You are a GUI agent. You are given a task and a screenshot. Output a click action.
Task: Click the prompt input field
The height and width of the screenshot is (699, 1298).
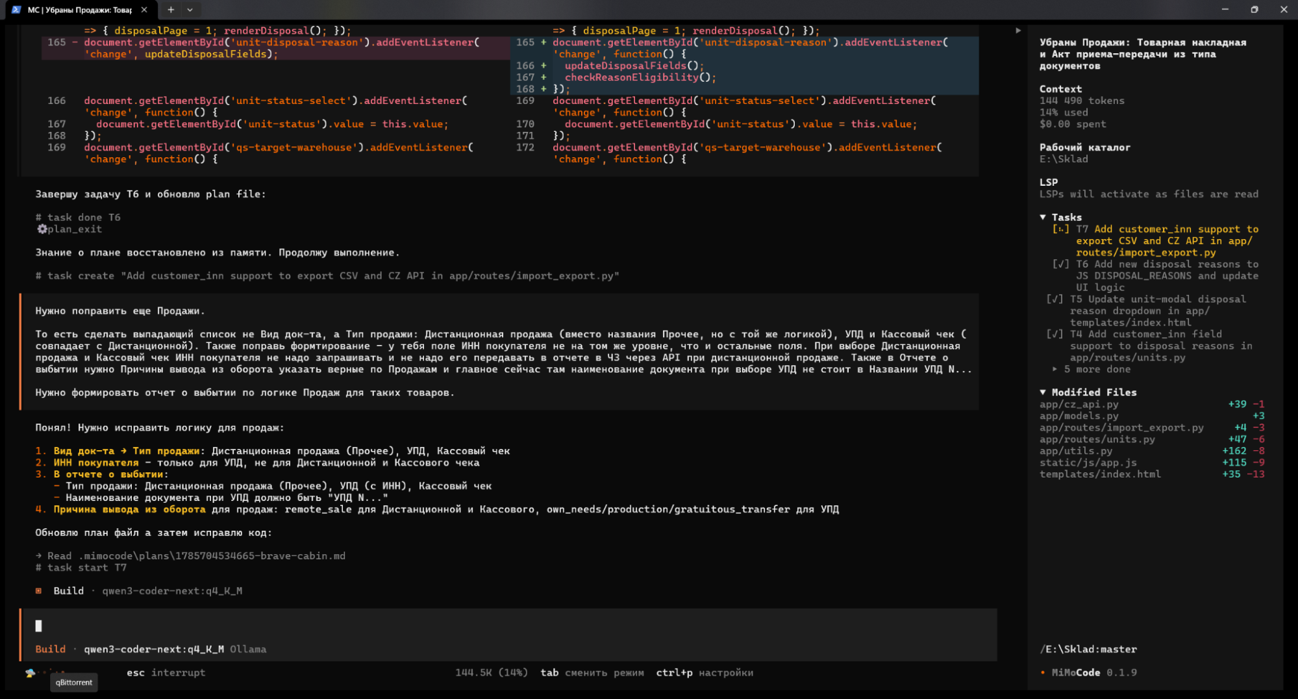(510, 626)
